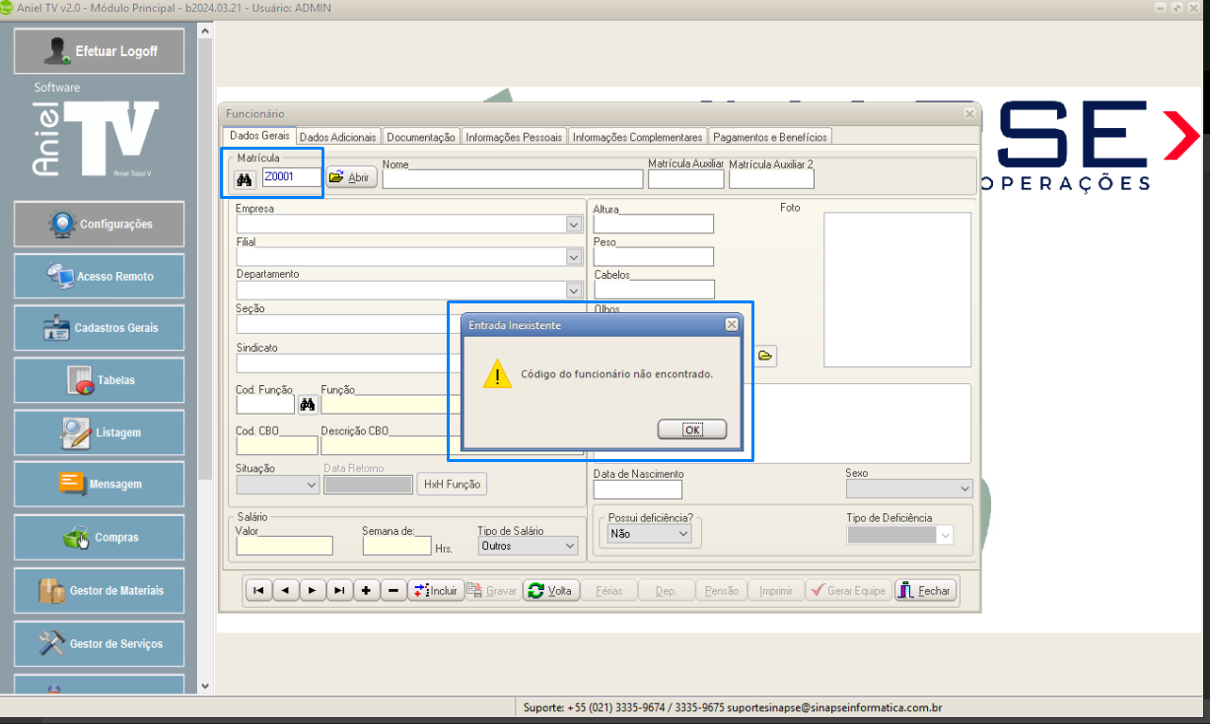This screenshot has width=1210, height=724.
Task: Open Gestor de Serviços in the sidebar
Action: [99, 644]
